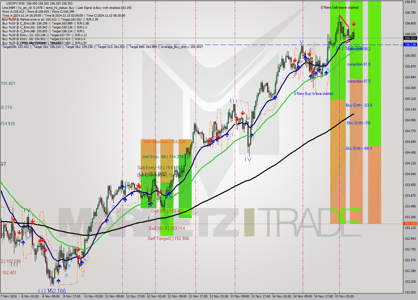Click the 'Target100: 157.421' text

[16, 47]
